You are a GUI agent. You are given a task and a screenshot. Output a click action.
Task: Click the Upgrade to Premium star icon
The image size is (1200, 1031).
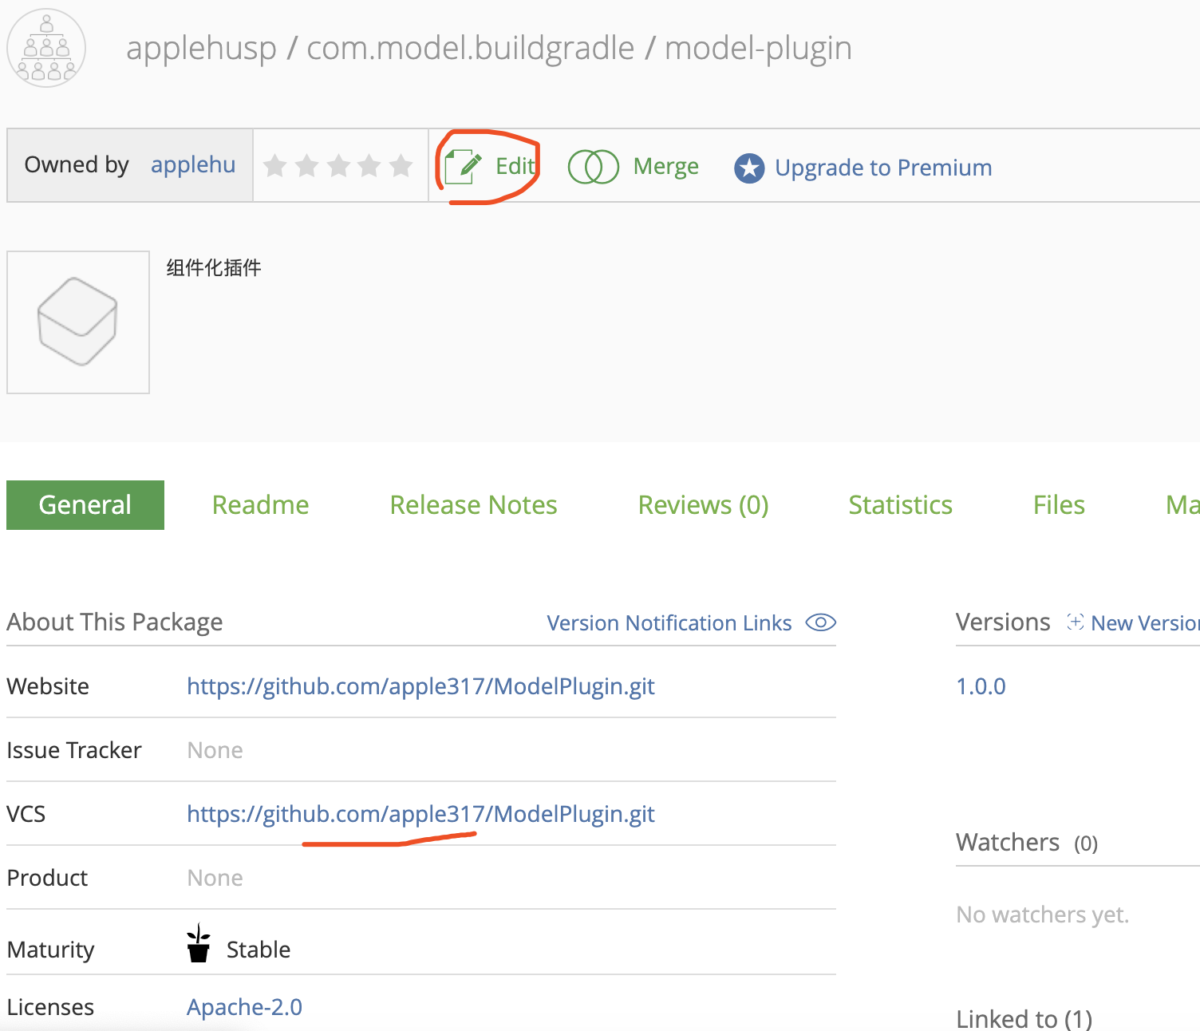click(749, 168)
